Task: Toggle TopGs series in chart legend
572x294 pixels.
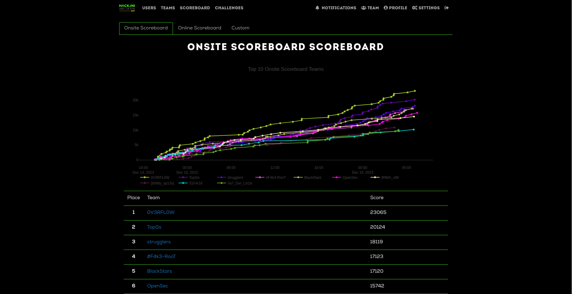Action: [189, 178]
